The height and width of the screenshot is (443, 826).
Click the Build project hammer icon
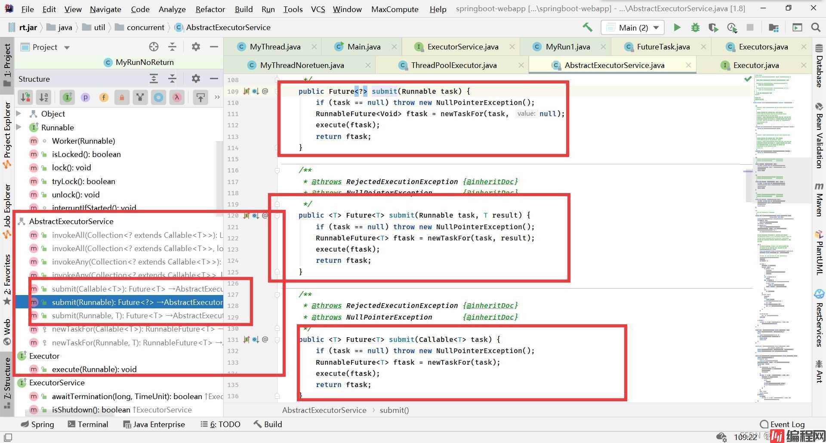coord(587,27)
